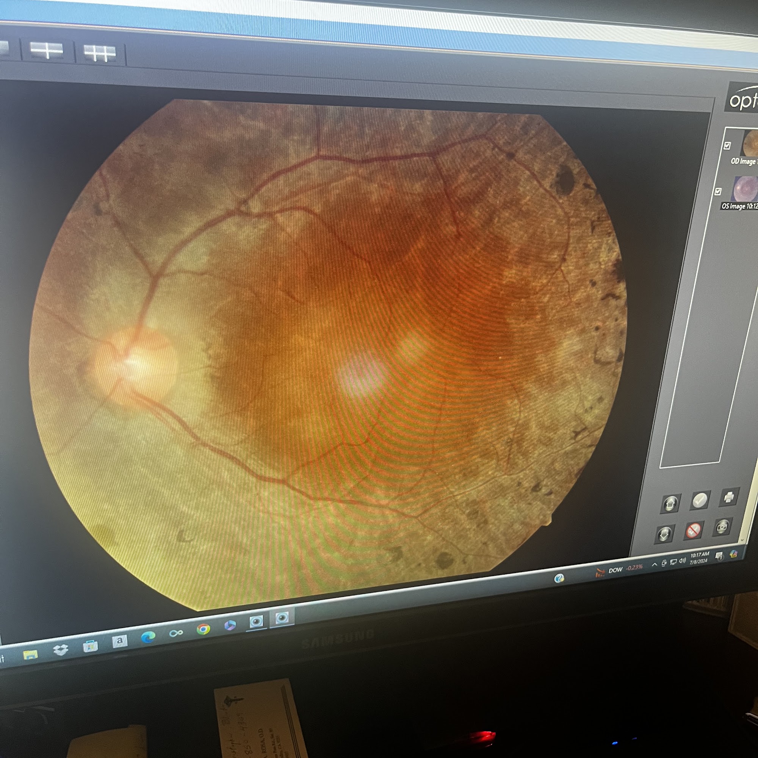Viewport: 758px width, 758px height.
Task: Click the upload arrow button
Action: [670, 504]
